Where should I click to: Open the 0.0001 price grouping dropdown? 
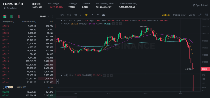pos(44,16)
